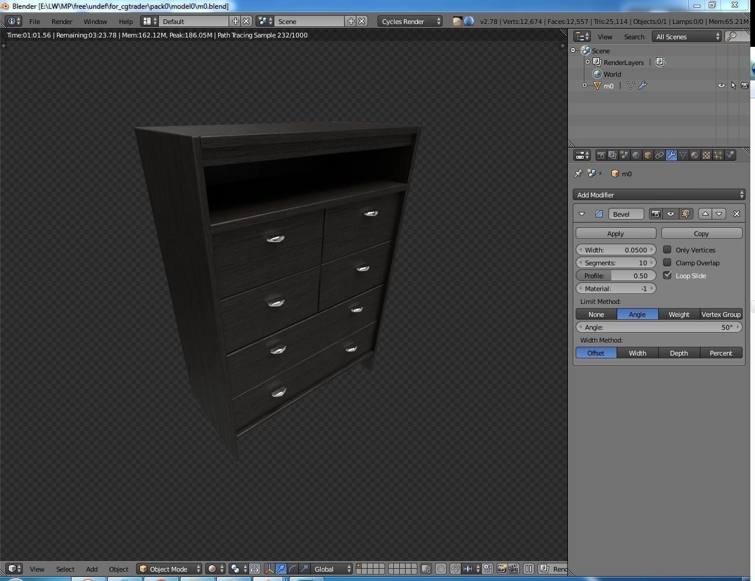Click the OpenGL render camera icon
The image size is (755, 581).
tap(502, 569)
